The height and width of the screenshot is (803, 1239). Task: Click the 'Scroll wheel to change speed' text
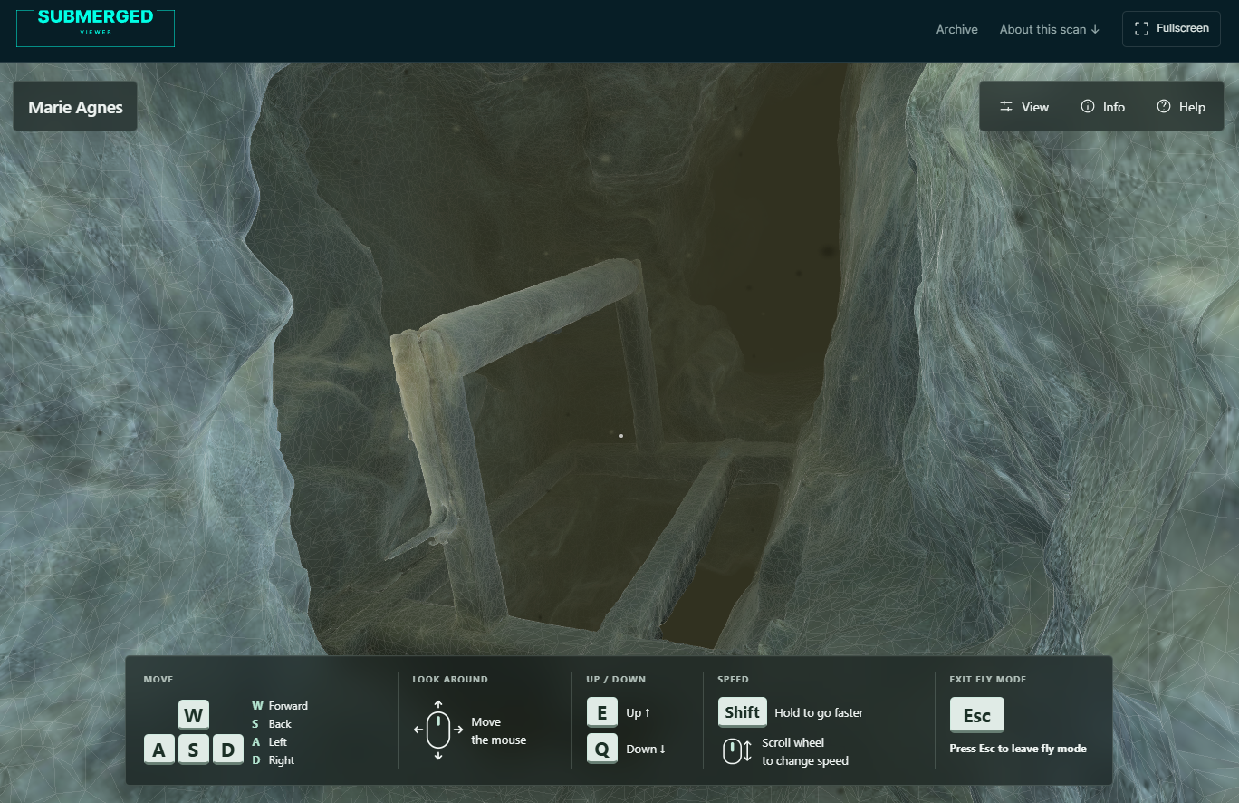point(805,752)
